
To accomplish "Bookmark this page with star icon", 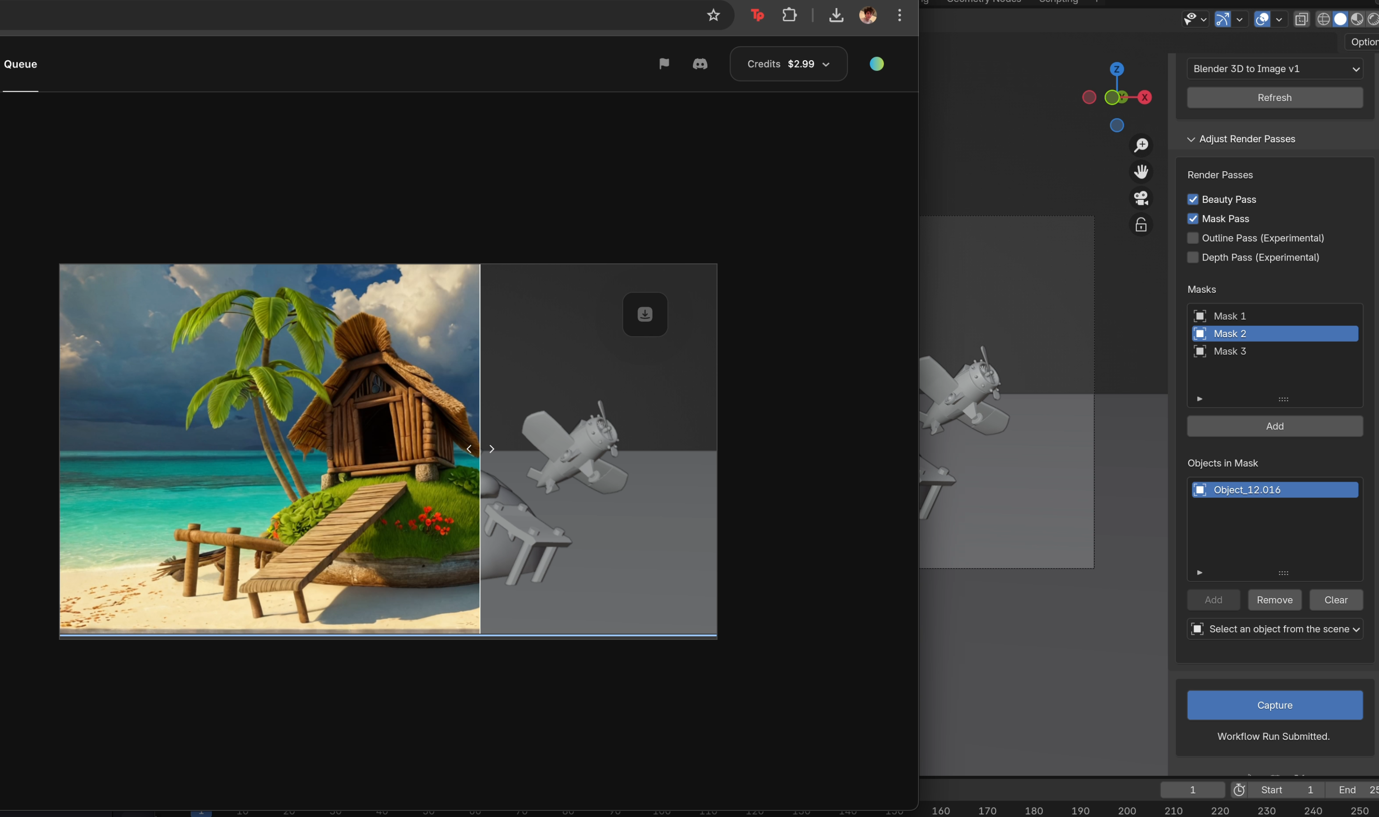I will (713, 15).
